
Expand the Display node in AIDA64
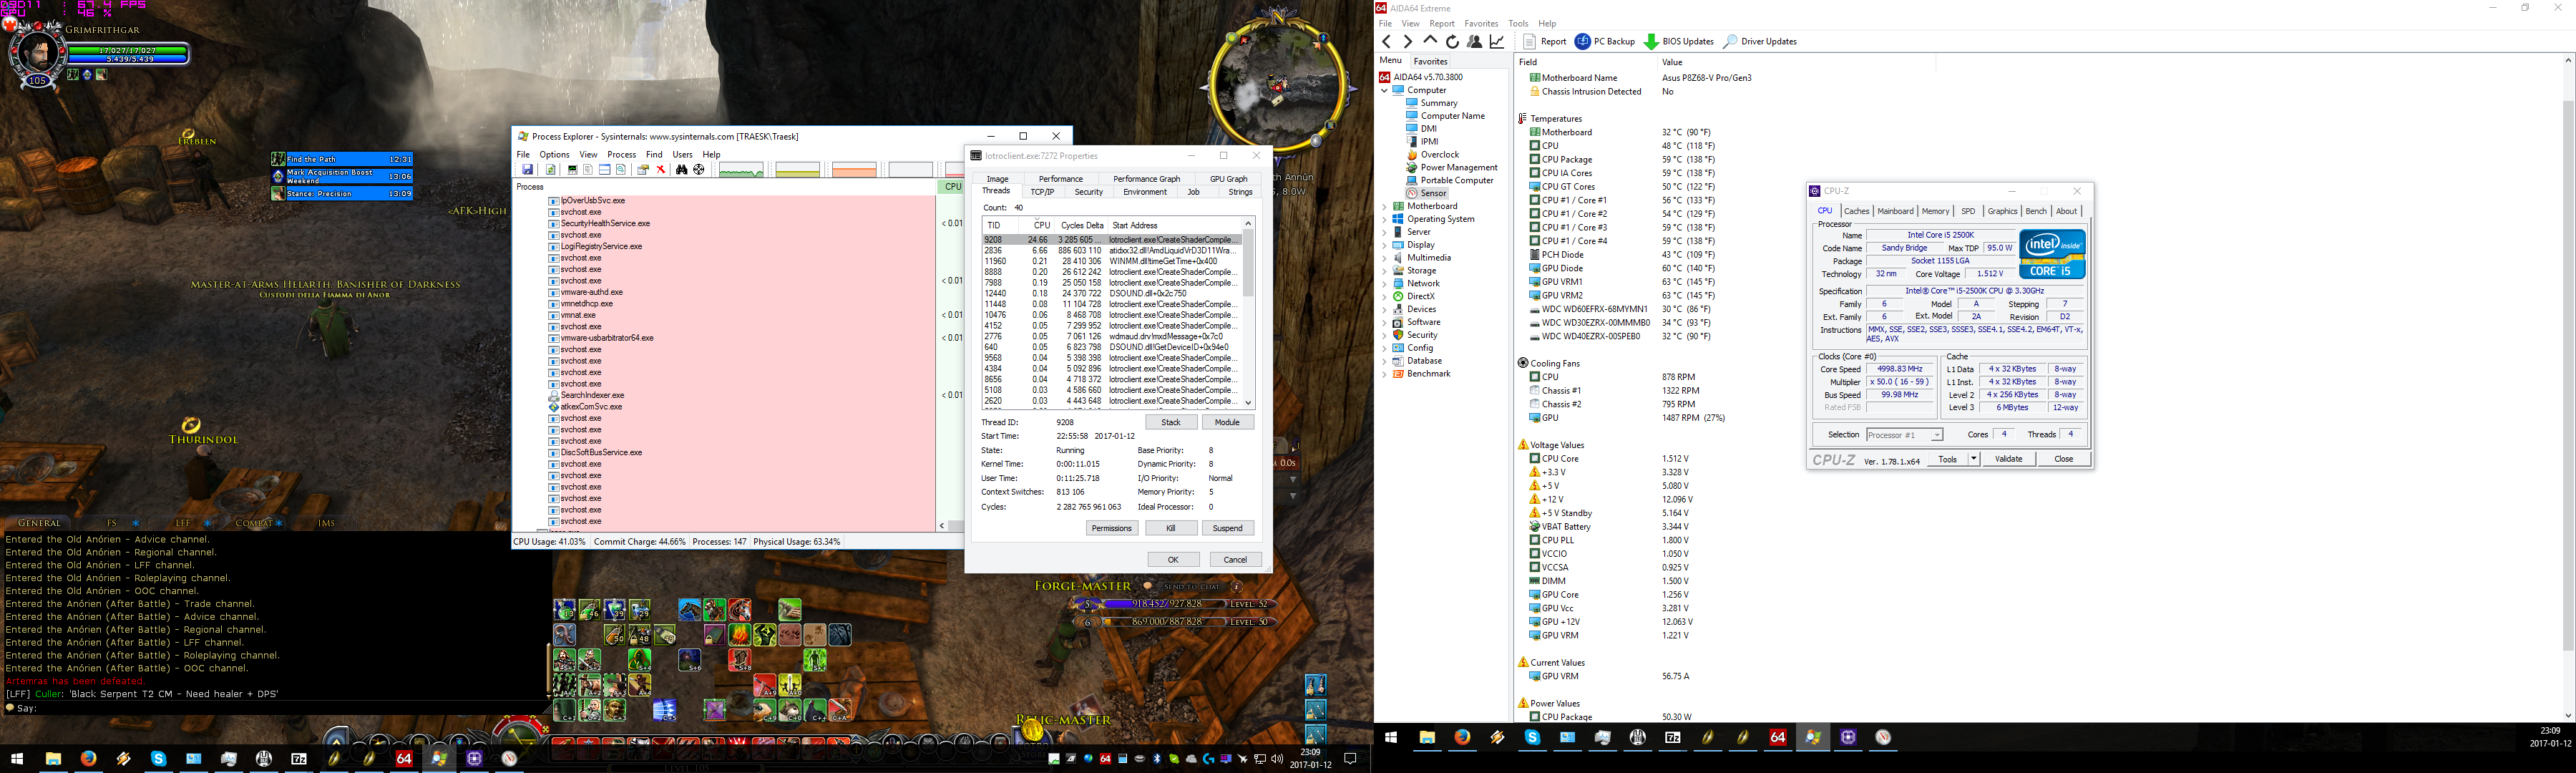(x=1385, y=245)
